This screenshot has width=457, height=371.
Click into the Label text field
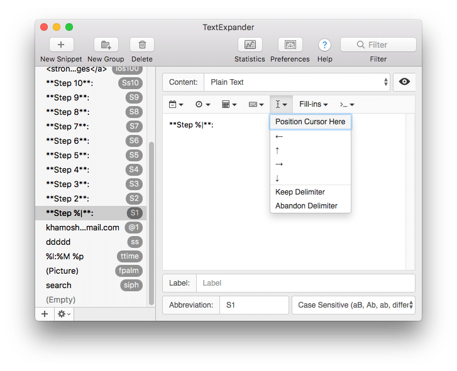[305, 283]
